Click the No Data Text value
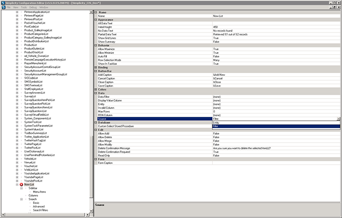The image size is (342, 218). point(276,31)
